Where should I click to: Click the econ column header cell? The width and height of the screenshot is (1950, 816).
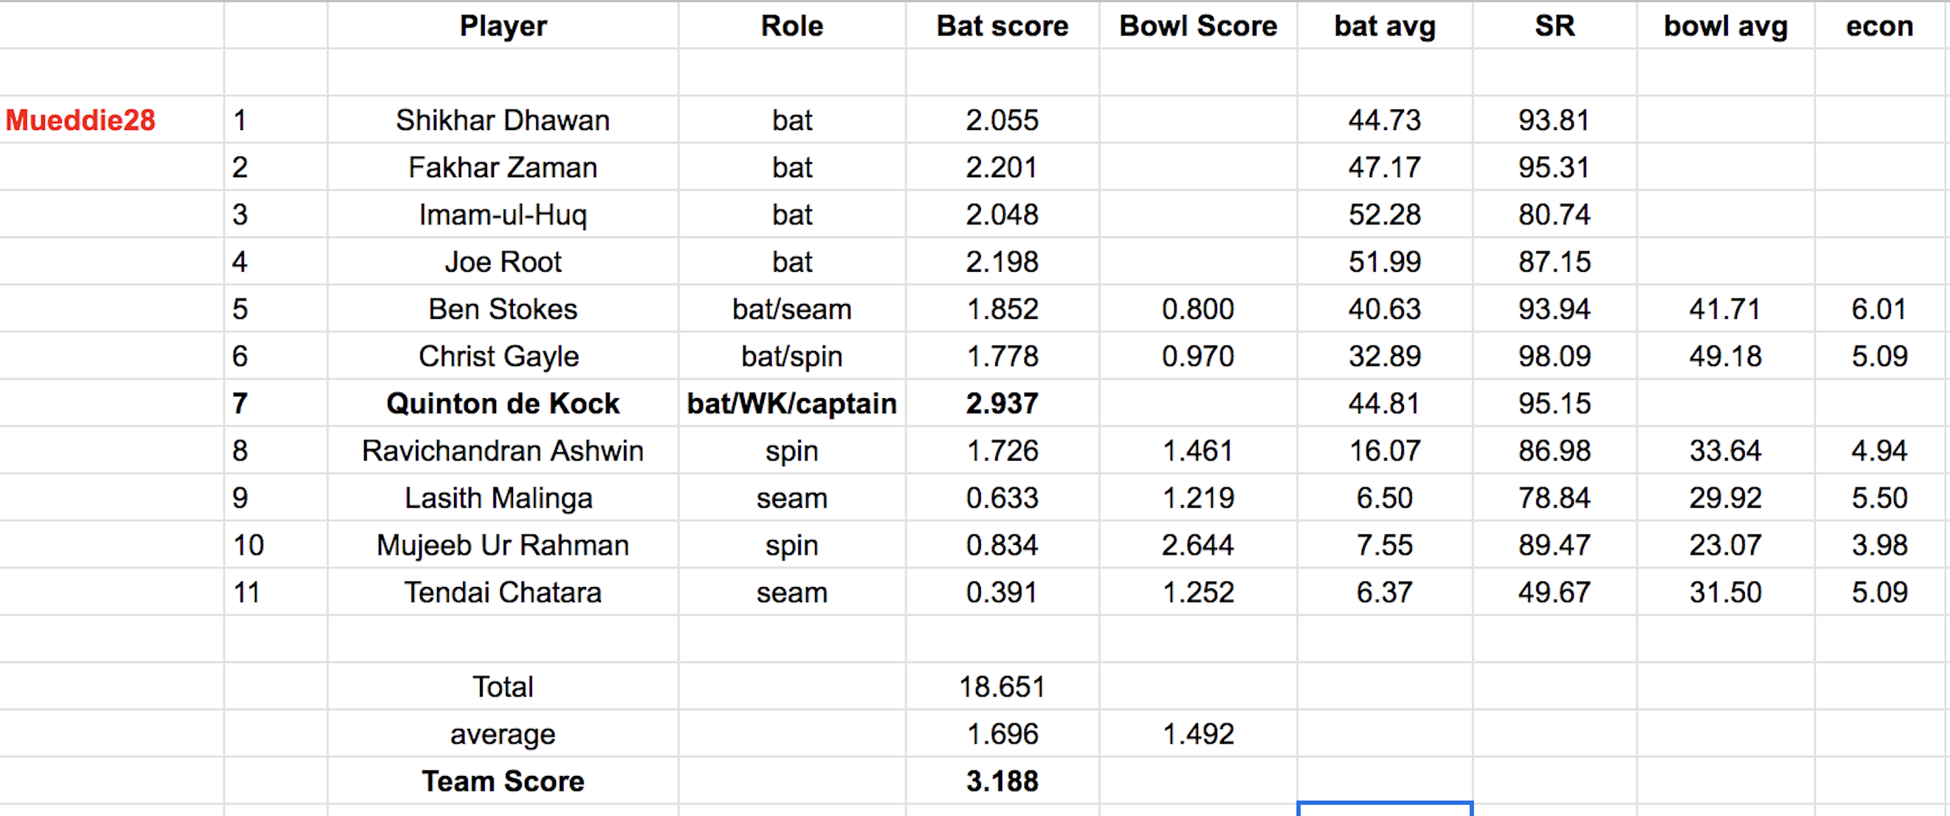pos(1879,26)
